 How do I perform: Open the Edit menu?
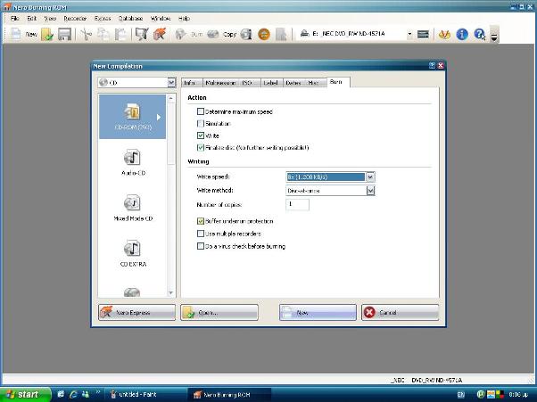[31, 19]
